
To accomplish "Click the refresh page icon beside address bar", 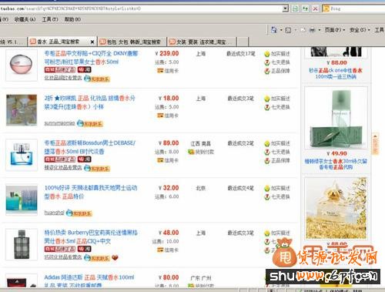I will tap(305, 9).
